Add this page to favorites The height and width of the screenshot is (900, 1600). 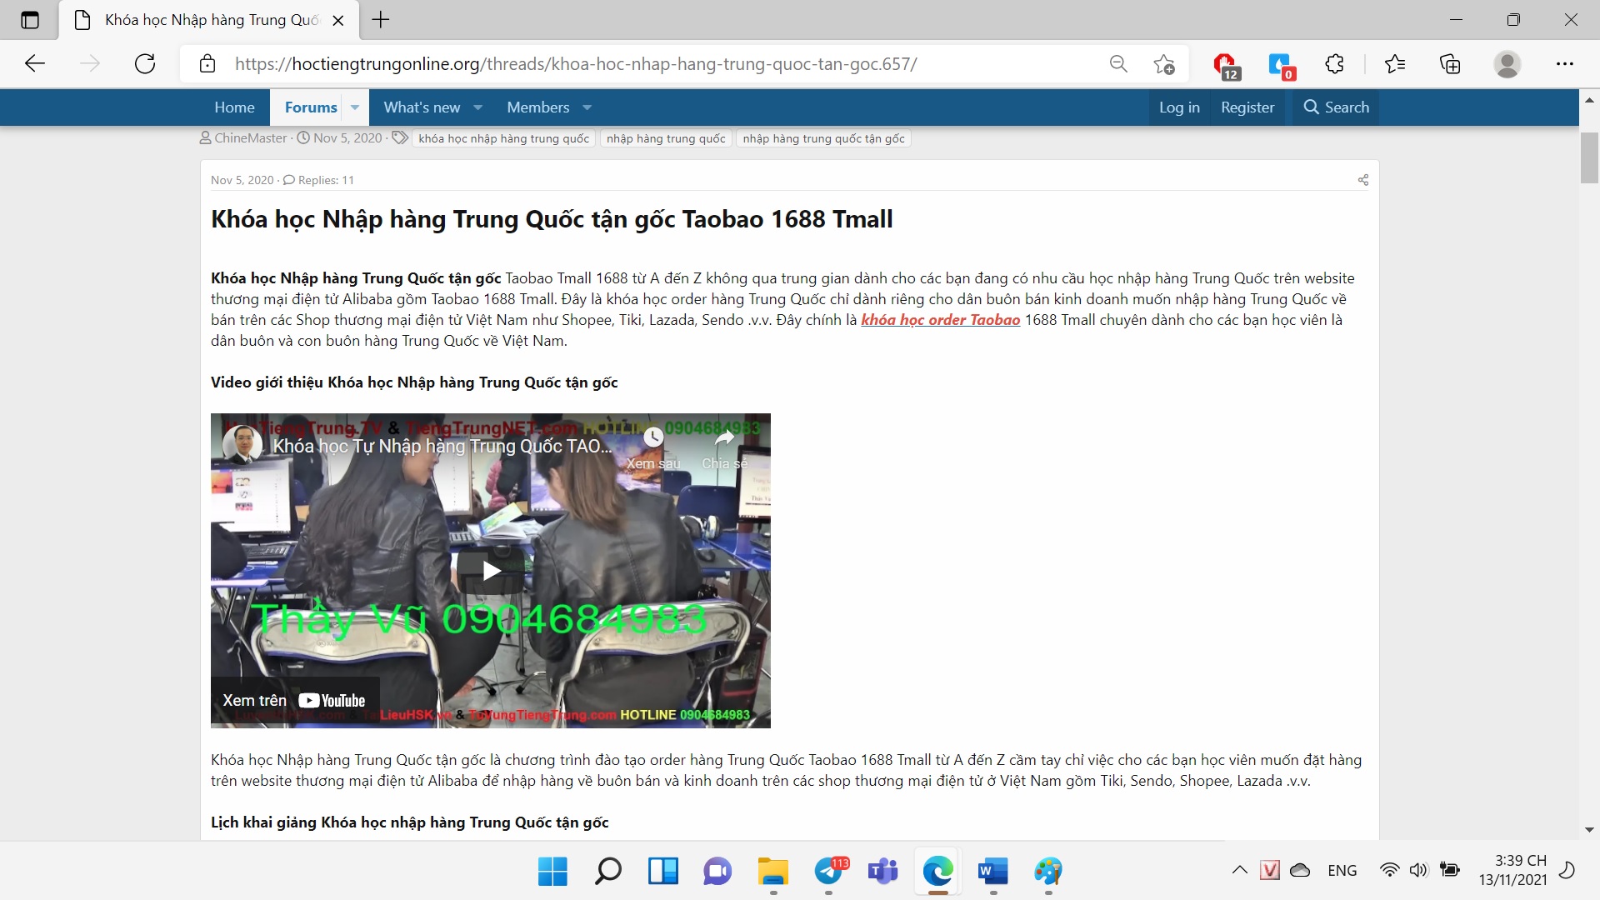coord(1163,63)
